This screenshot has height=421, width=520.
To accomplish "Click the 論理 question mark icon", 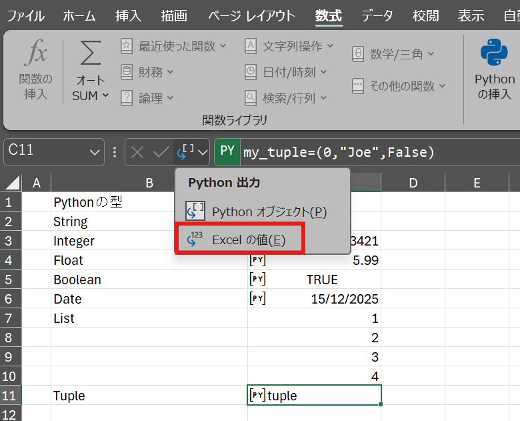I will click(x=127, y=98).
